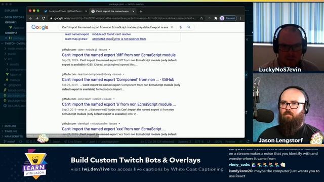Screen dimensions: 324x182
Task: Submit search with the magnifier icon
Action: pyautogui.click(x=189, y=27)
